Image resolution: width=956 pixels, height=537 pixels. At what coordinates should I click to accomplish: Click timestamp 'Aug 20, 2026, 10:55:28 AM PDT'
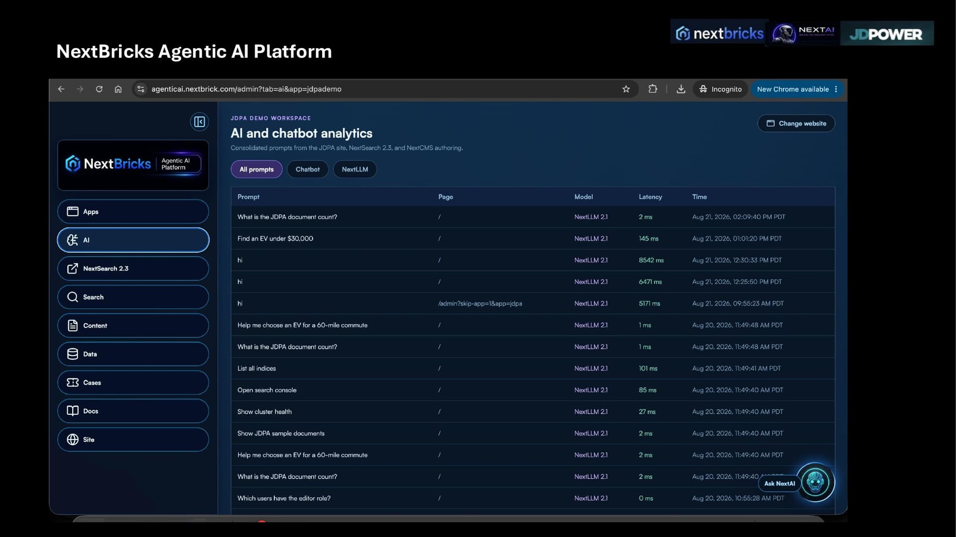(738, 498)
